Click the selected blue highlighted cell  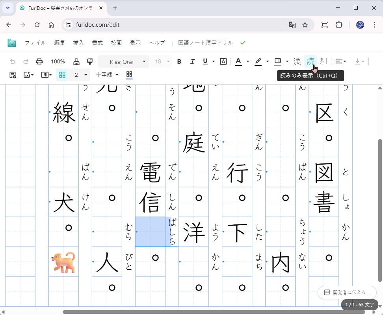click(150, 232)
